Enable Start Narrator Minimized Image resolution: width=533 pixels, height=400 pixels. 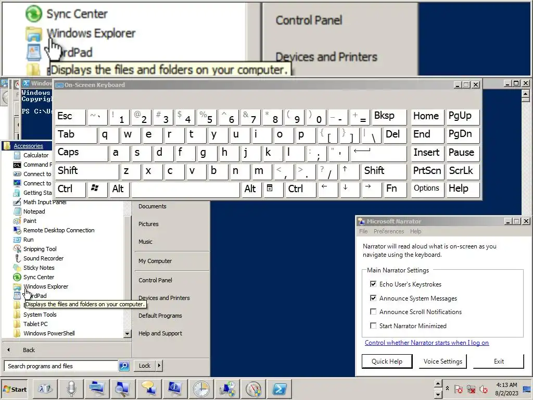tap(373, 326)
